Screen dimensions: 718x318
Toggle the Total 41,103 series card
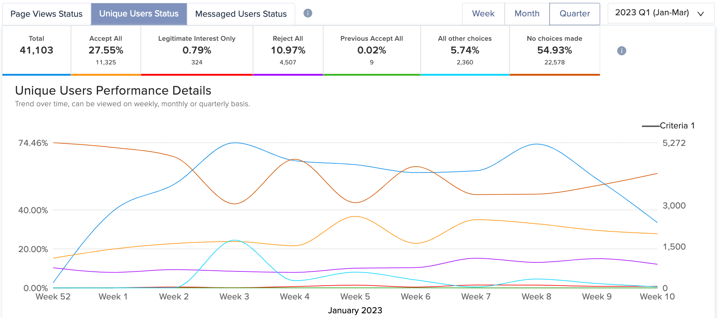click(36, 50)
